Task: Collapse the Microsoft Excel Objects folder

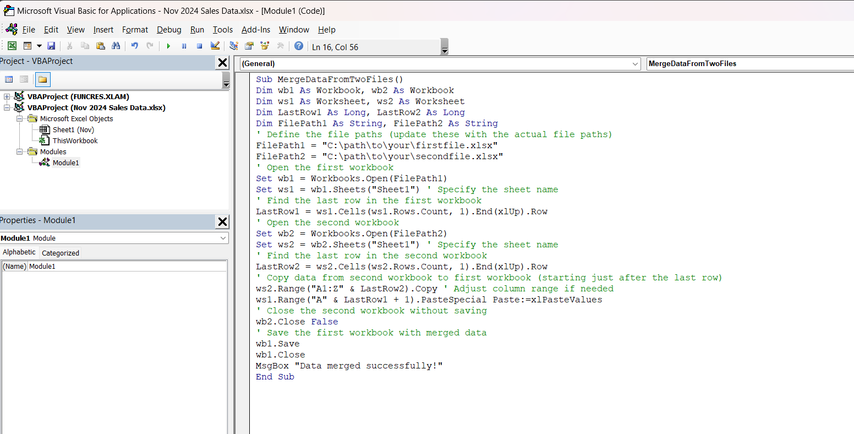Action: click(x=19, y=119)
